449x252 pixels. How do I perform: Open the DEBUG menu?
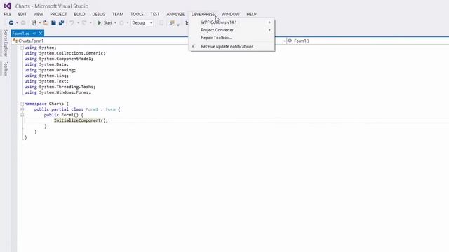[x=98, y=14]
